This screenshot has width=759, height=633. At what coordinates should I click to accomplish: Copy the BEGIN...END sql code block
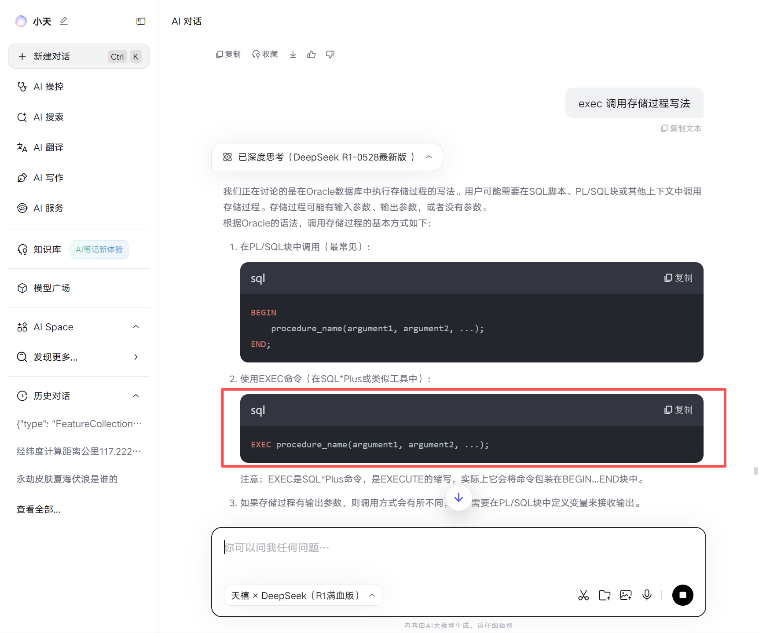678,278
